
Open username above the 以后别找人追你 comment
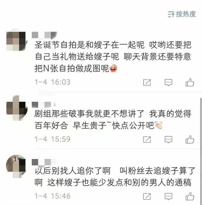click(44, 162)
